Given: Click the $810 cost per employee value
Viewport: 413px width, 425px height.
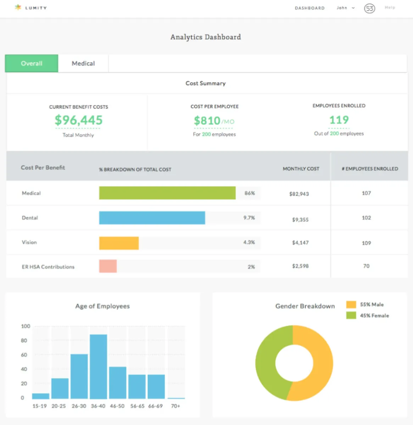Looking at the screenshot, I should 207,121.
